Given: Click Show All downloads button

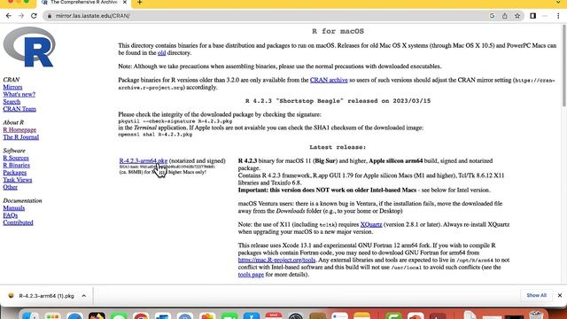Looking at the screenshot, I should (536, 295).
